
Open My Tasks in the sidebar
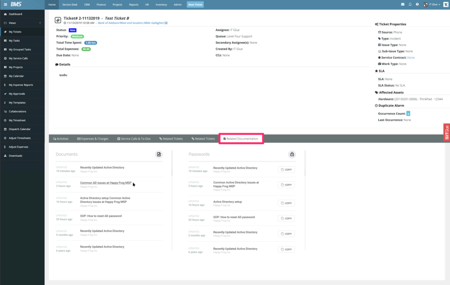(22, 41)
